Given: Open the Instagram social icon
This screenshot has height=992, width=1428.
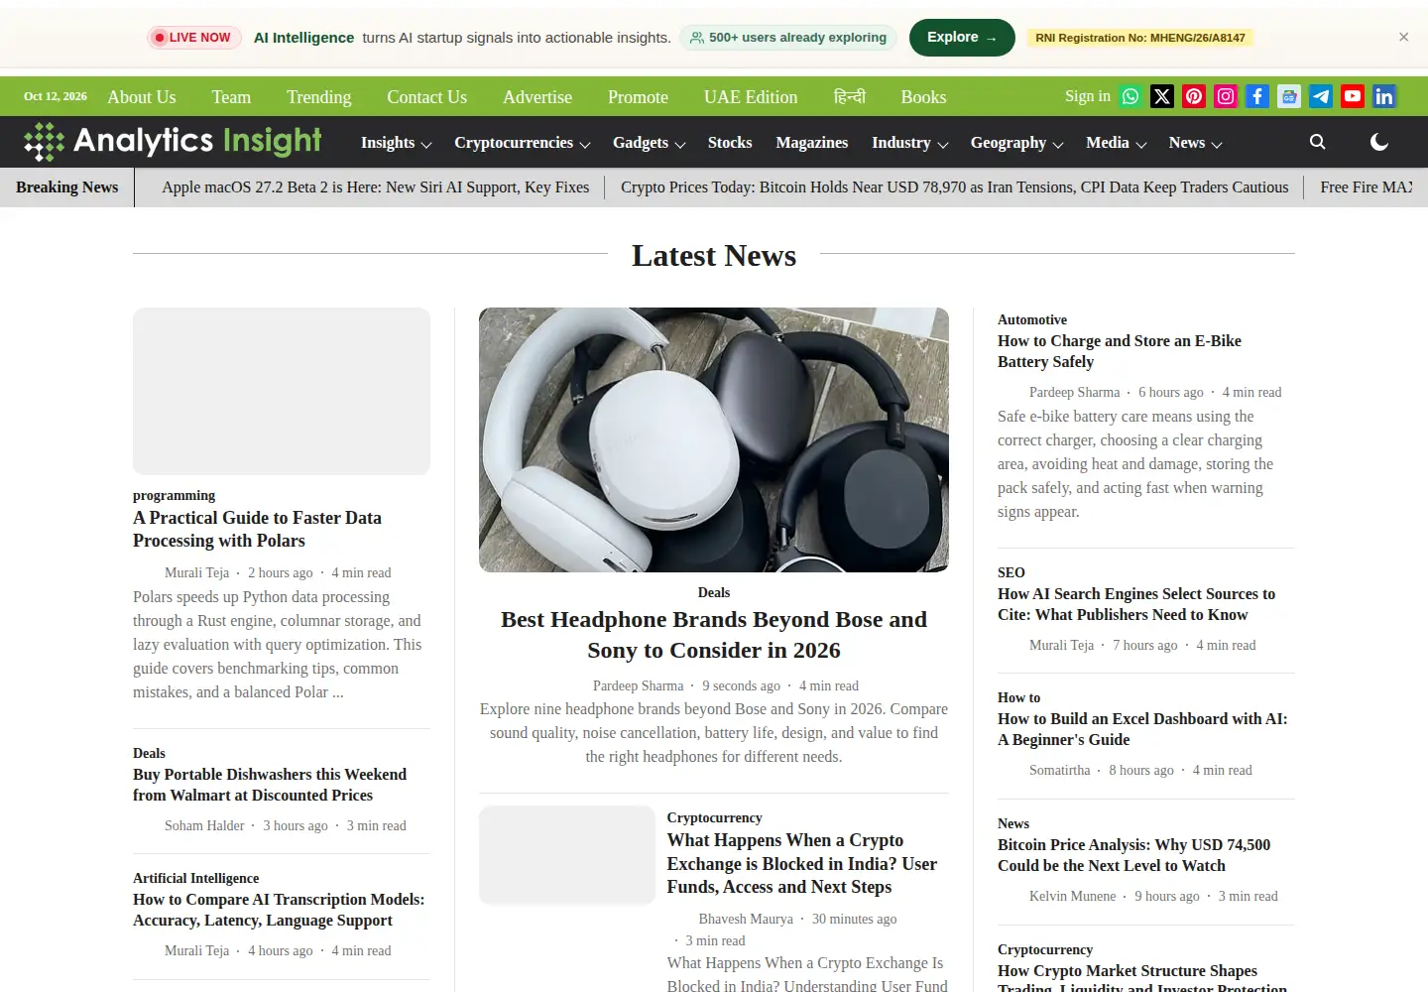Looking at the screenshot, I should pos(1226,96).
